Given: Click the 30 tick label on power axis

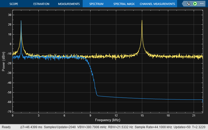Looking at the screenshot, I should (10, 15).
